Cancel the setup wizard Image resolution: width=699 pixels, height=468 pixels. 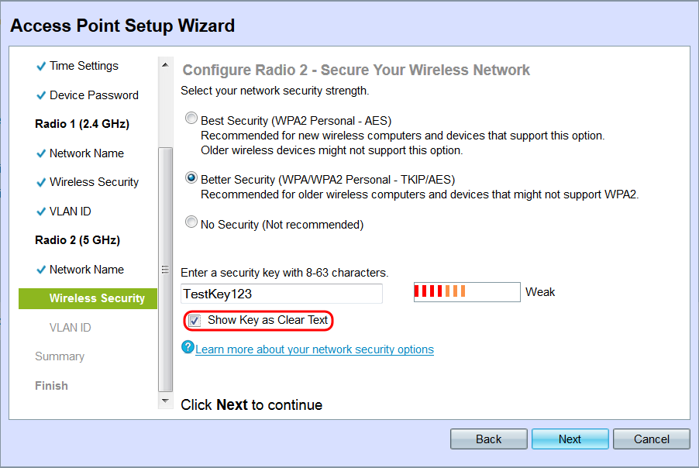(651, 439)
